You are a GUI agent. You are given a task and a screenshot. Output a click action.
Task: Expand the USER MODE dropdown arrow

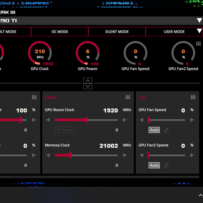coord(199,31)
